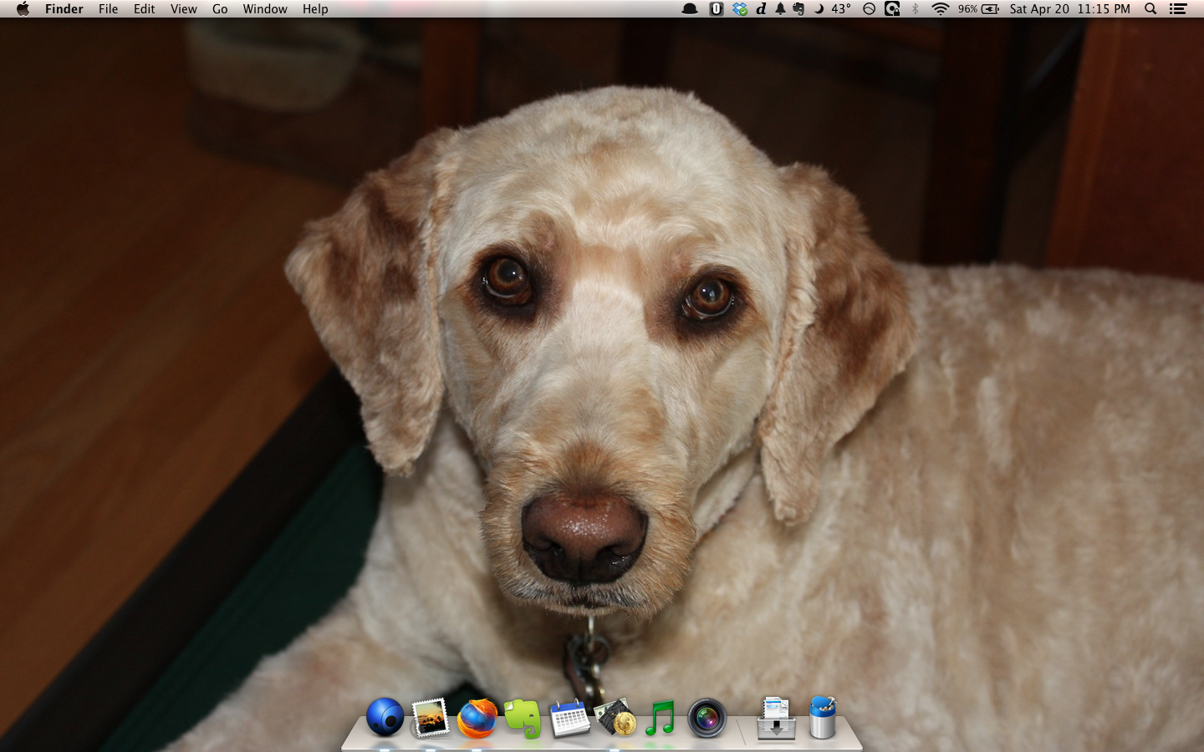1204x752 pixels.
Task: Launch Firefox from the Dock
Action: 477,718
